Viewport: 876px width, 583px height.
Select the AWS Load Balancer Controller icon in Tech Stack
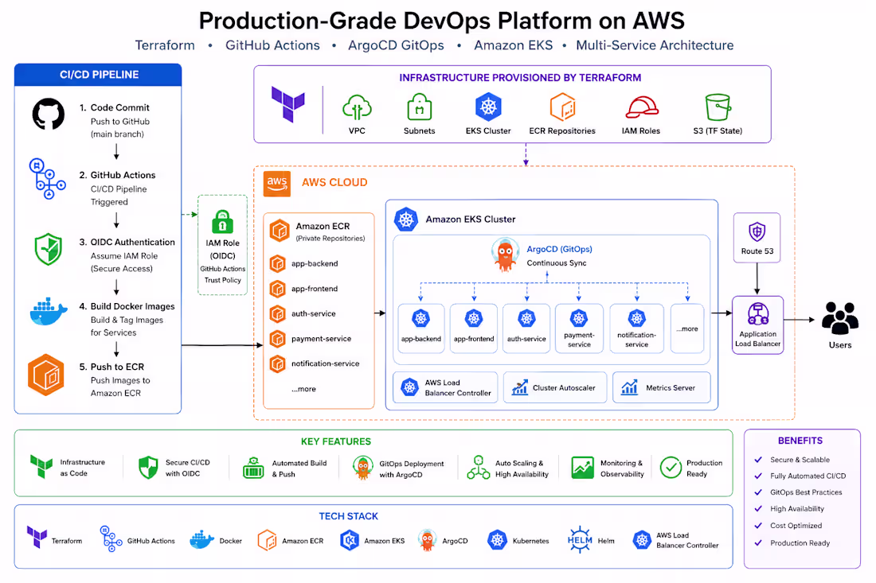click(x=642, y=540)
